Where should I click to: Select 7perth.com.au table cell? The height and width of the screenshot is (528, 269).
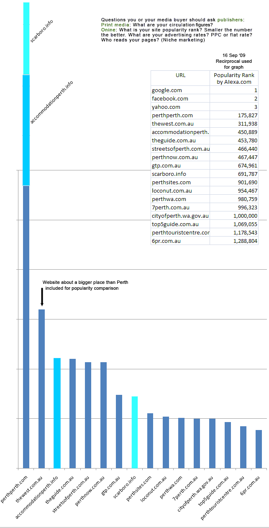click(x=180, y=207)
